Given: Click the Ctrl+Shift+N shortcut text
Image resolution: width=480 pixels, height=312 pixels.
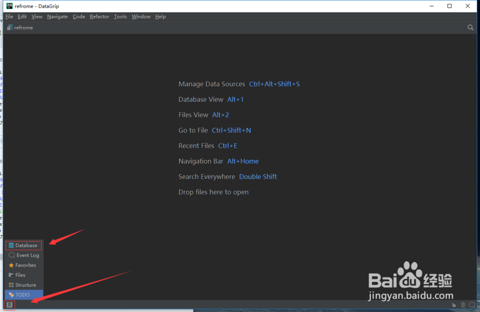Looking at the screenshot, I should pyautogui.click(x=231, y=130).
